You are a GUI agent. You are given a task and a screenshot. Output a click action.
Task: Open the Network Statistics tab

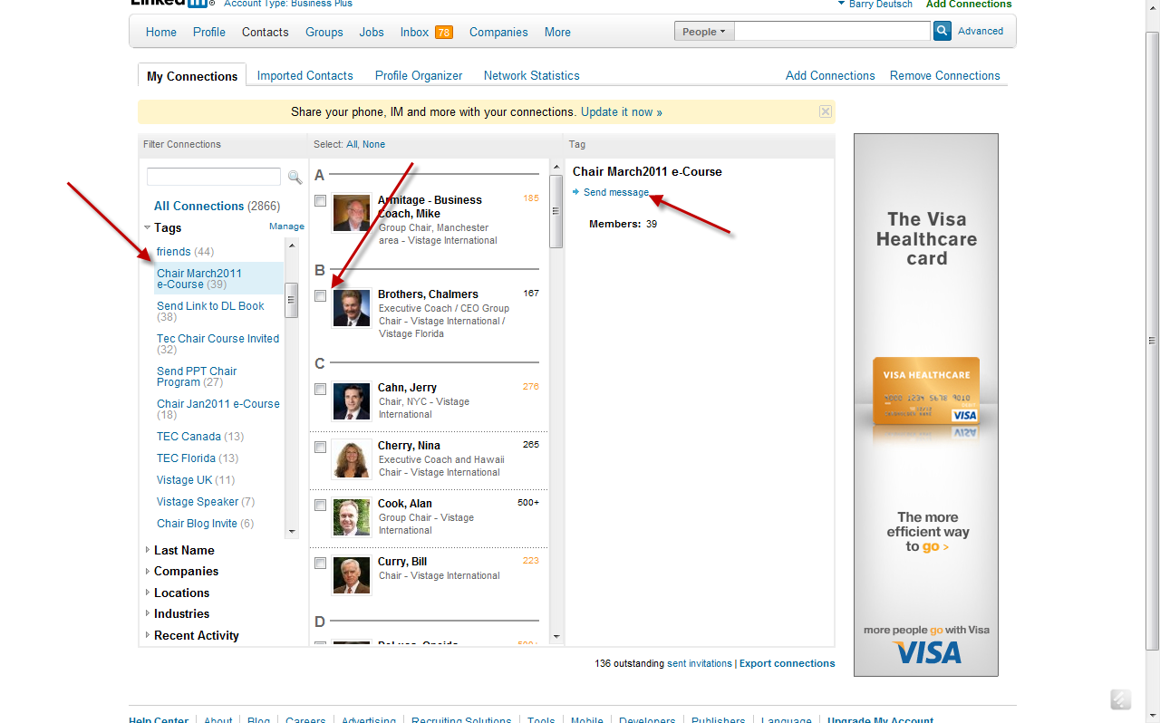click(x=531, y=76)
